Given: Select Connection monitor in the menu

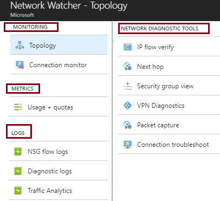Looking at the screenshot, I should (59, 64).
